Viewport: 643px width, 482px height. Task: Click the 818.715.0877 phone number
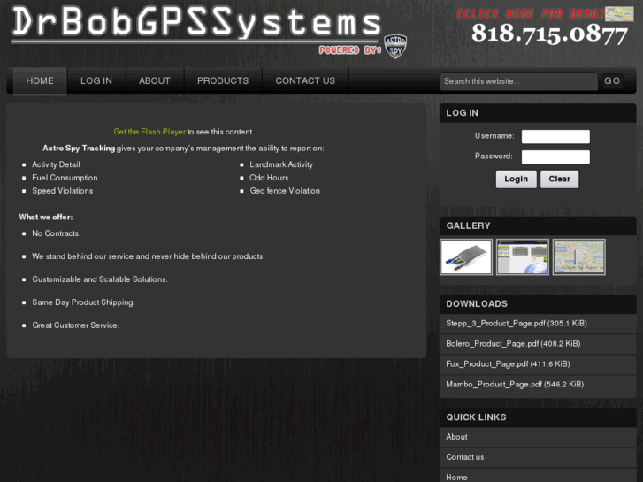pos(549,34)
